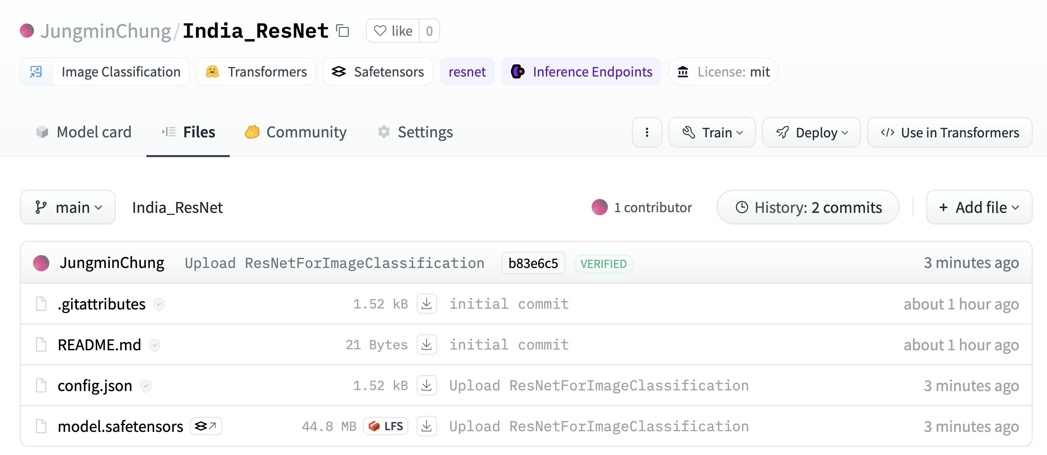Viewport: 1047px width, 455px height.
Task: Open the .gitattributes file
Action: click(102, 304)
